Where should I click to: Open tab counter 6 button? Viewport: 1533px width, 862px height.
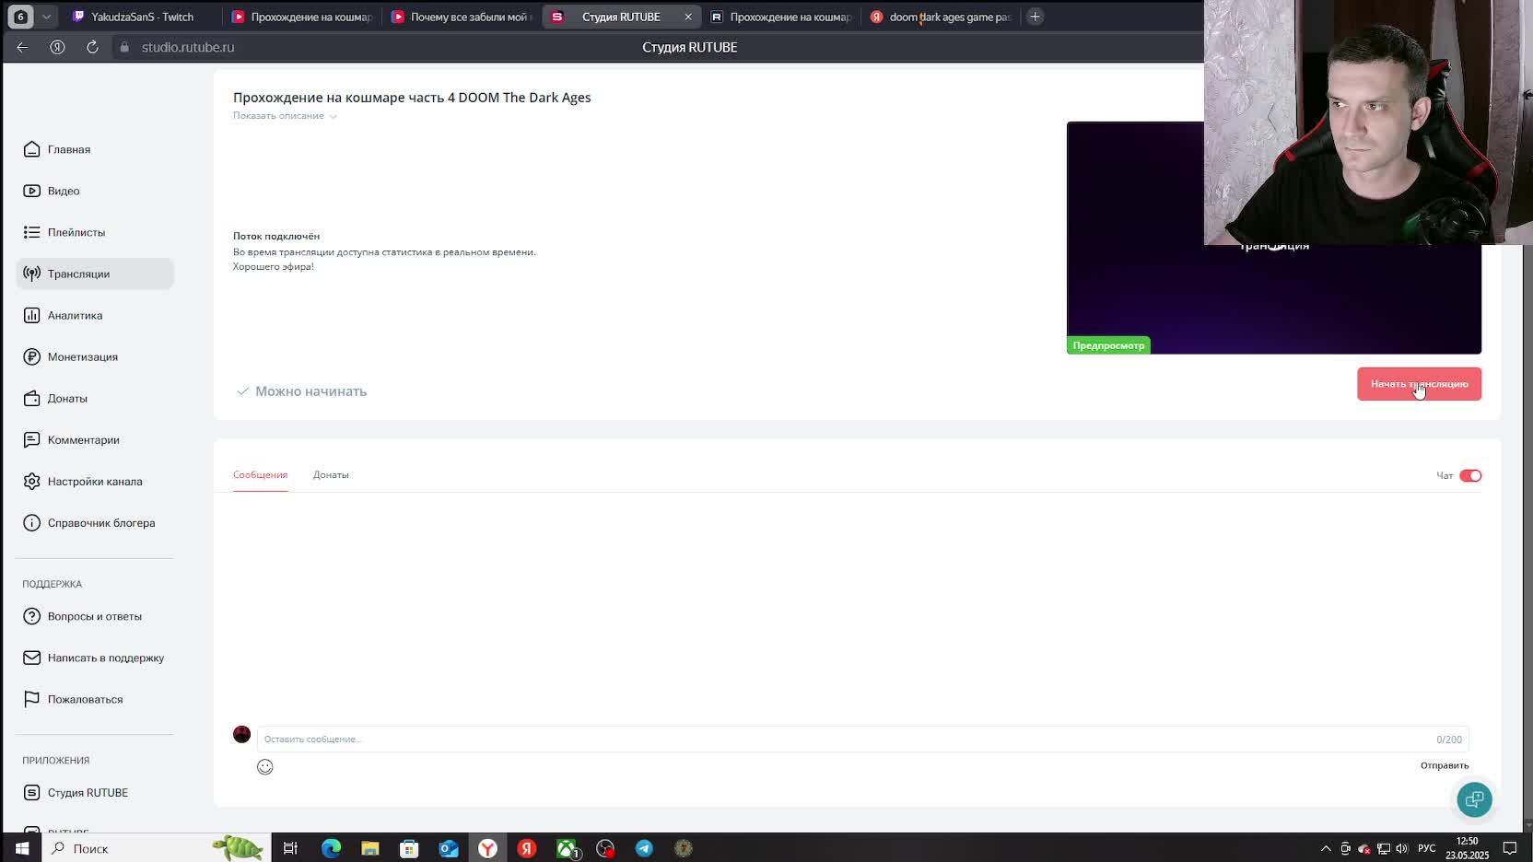20,17
